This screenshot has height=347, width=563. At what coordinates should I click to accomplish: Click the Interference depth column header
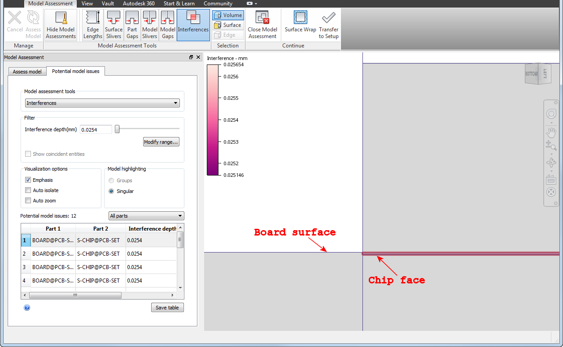tap(152, 229)
